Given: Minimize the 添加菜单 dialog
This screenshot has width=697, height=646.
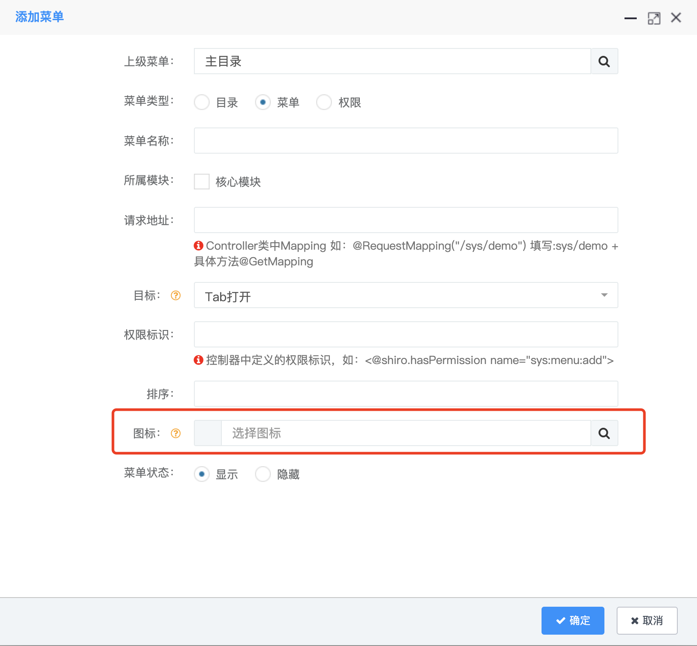Looking at the screenshot, I should (631, 18).
